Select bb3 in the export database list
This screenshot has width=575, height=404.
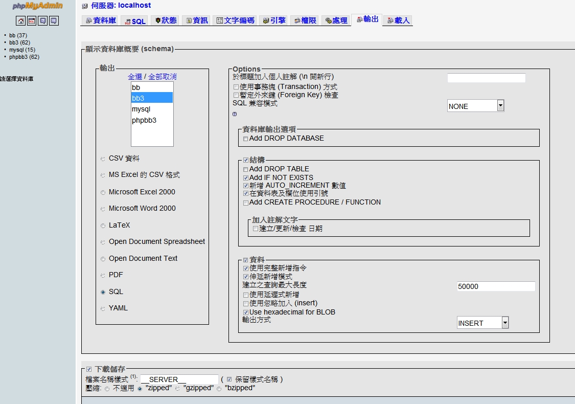(x=152, y=98)
